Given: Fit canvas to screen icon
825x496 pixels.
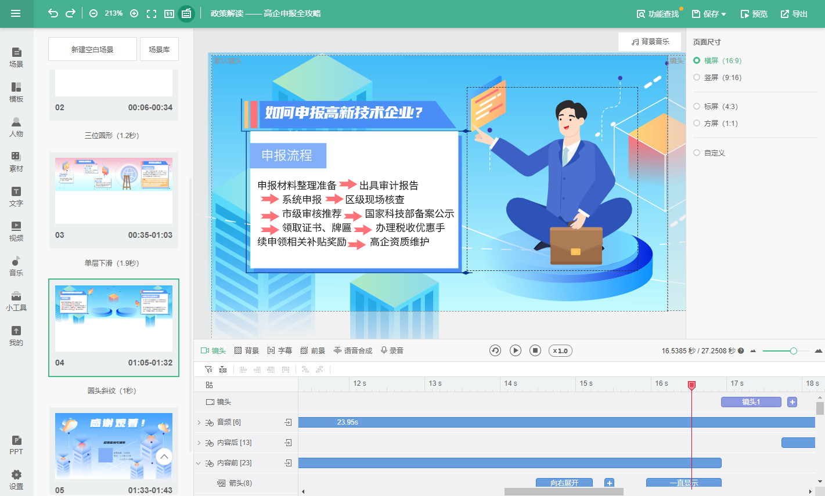Looking at the screenshot, I should coord(152,13).
